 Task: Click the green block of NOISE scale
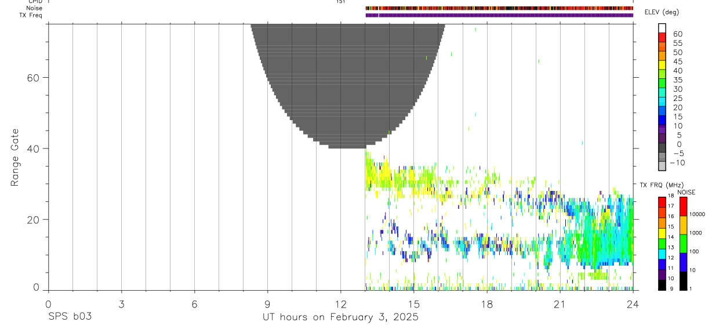click(683, 244)
